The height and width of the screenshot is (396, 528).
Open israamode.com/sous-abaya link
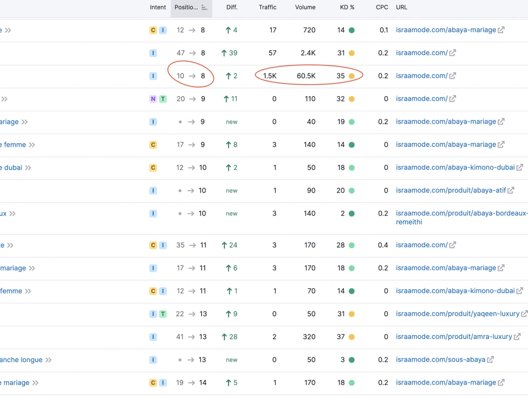point(440,360)
